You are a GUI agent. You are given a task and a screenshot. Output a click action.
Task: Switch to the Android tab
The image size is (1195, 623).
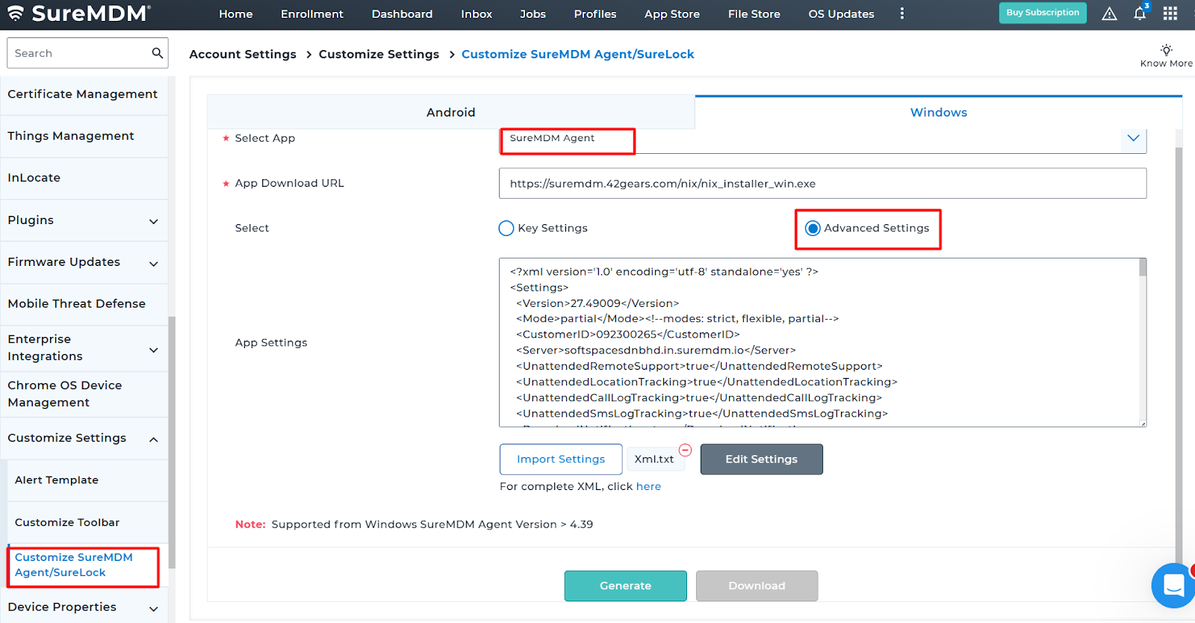pos(451,112)
